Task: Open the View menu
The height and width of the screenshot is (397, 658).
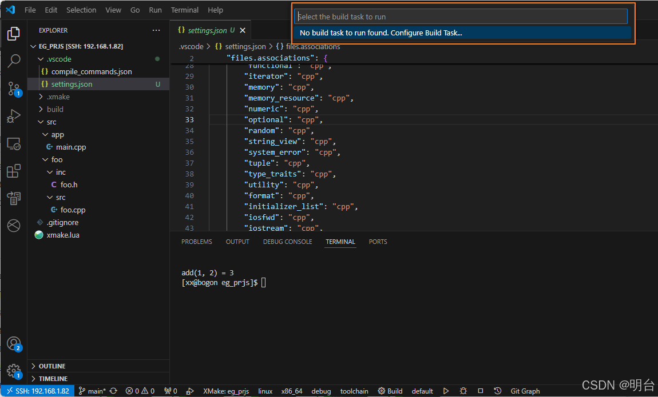Action: (x=113, y=10)
